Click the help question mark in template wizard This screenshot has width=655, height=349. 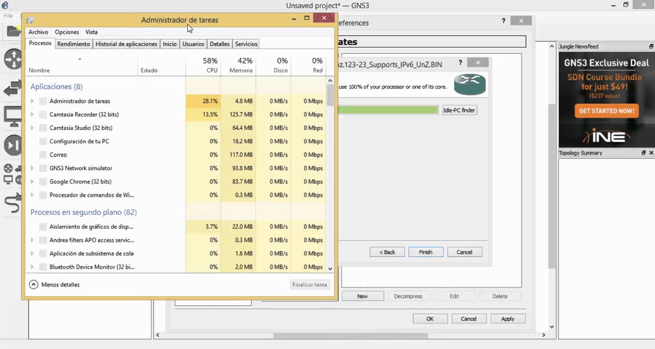pyautogui.click(x=461, y=62)
